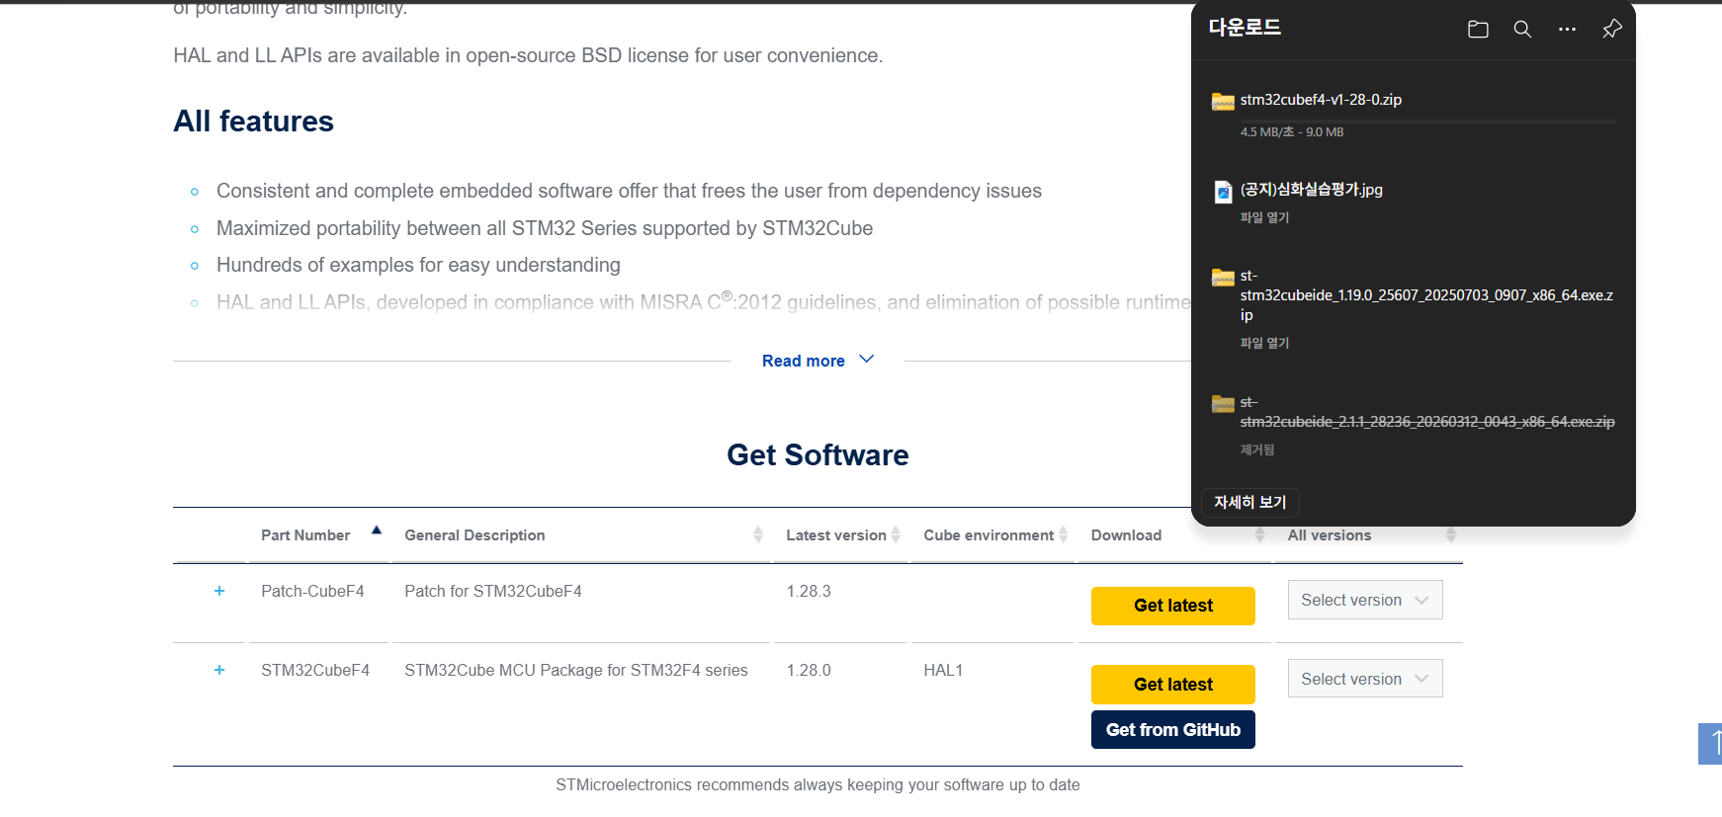Screen dimensions: 1722x817
Task: Expand the Patch-CubeF4 row plus sign
Action: tap(219, 591)
